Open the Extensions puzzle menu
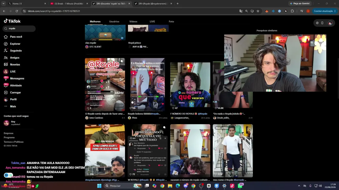The image size is (339, 190). coord(292,11)
